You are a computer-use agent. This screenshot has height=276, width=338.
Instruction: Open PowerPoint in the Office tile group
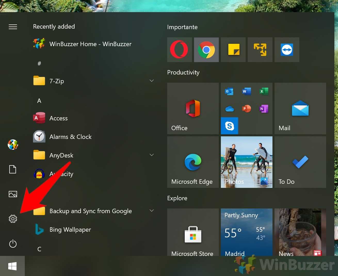pos(247,109)
